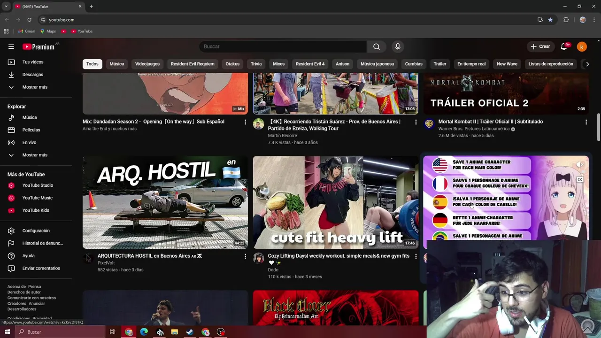This screenshot has width=601, height=338.
Task: Bookmark this page with the star icon
Action: point(550,20)
